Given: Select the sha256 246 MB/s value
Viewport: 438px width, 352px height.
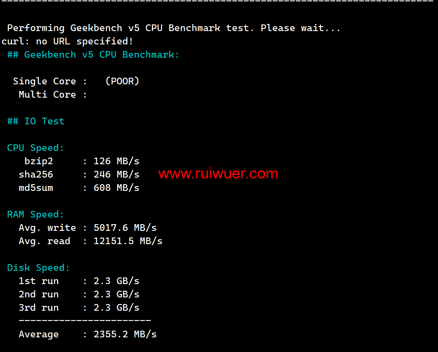Looking at the screenshot, I should [x=117, y=174].
